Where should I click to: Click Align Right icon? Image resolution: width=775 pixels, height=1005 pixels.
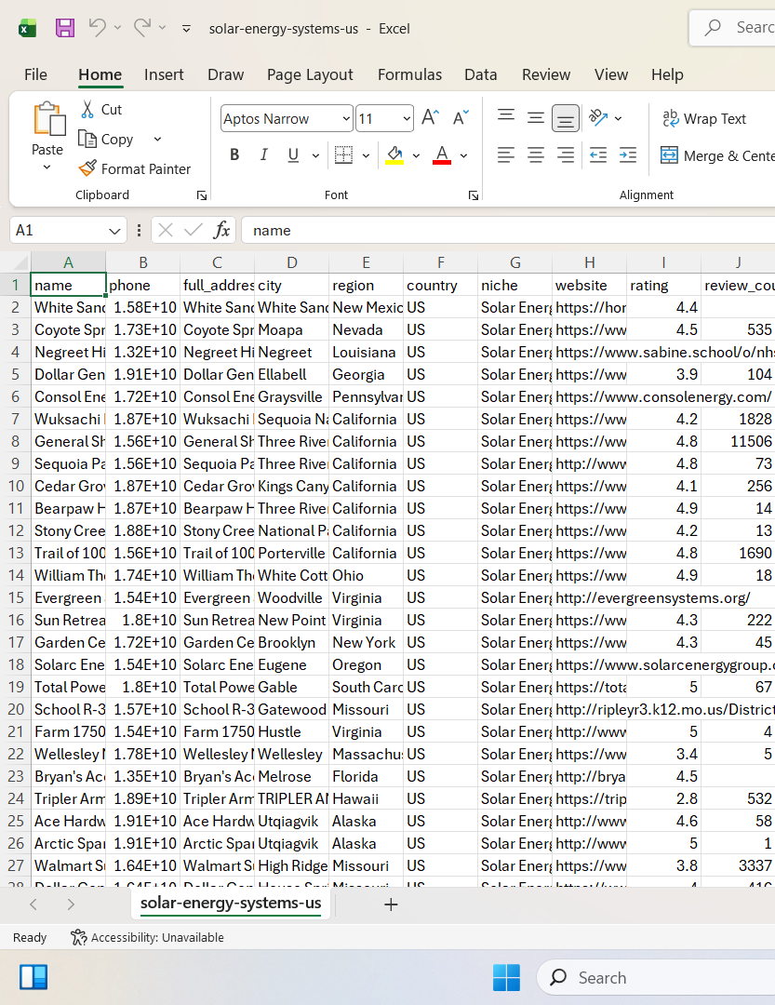[x=566, y=155]
